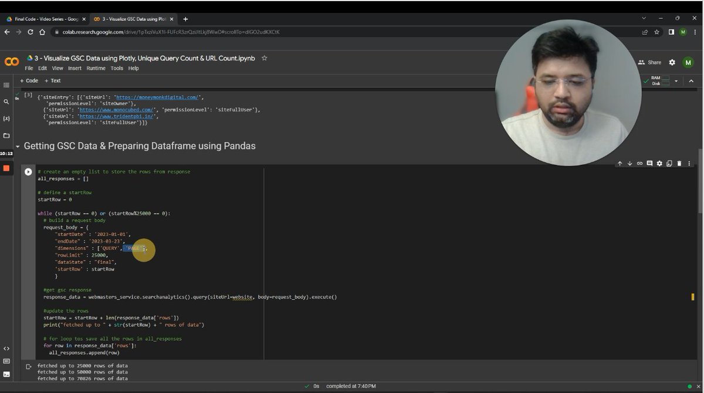Expand the RAM and Disk dropdown arrow
The image size is (704, 393).
tap(676, 81)
